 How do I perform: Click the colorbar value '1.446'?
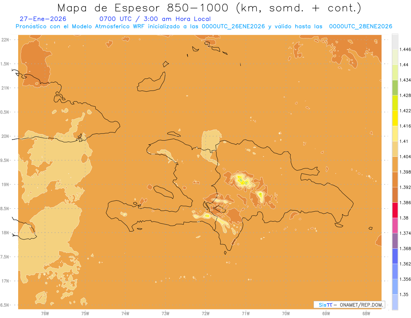(x=405, y=49)
